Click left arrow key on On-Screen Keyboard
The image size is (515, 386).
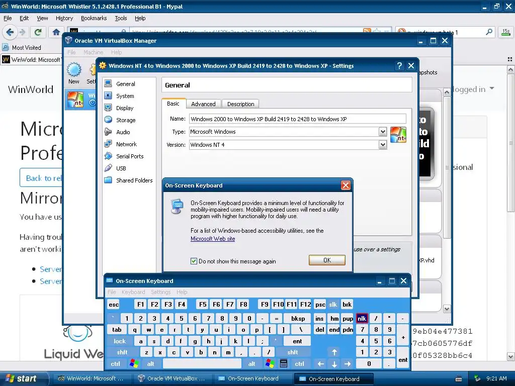coord(320,364)
